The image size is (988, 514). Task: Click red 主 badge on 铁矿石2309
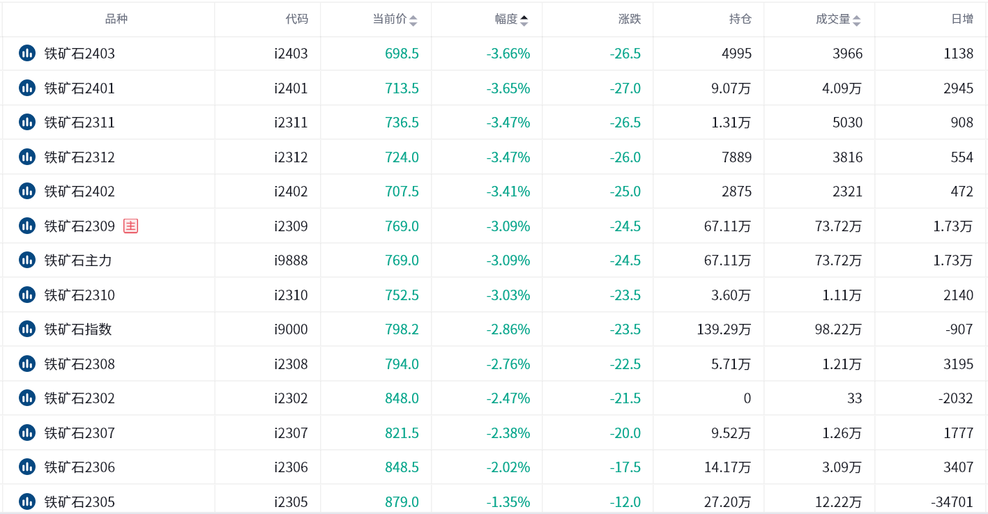tap(130, 226)
